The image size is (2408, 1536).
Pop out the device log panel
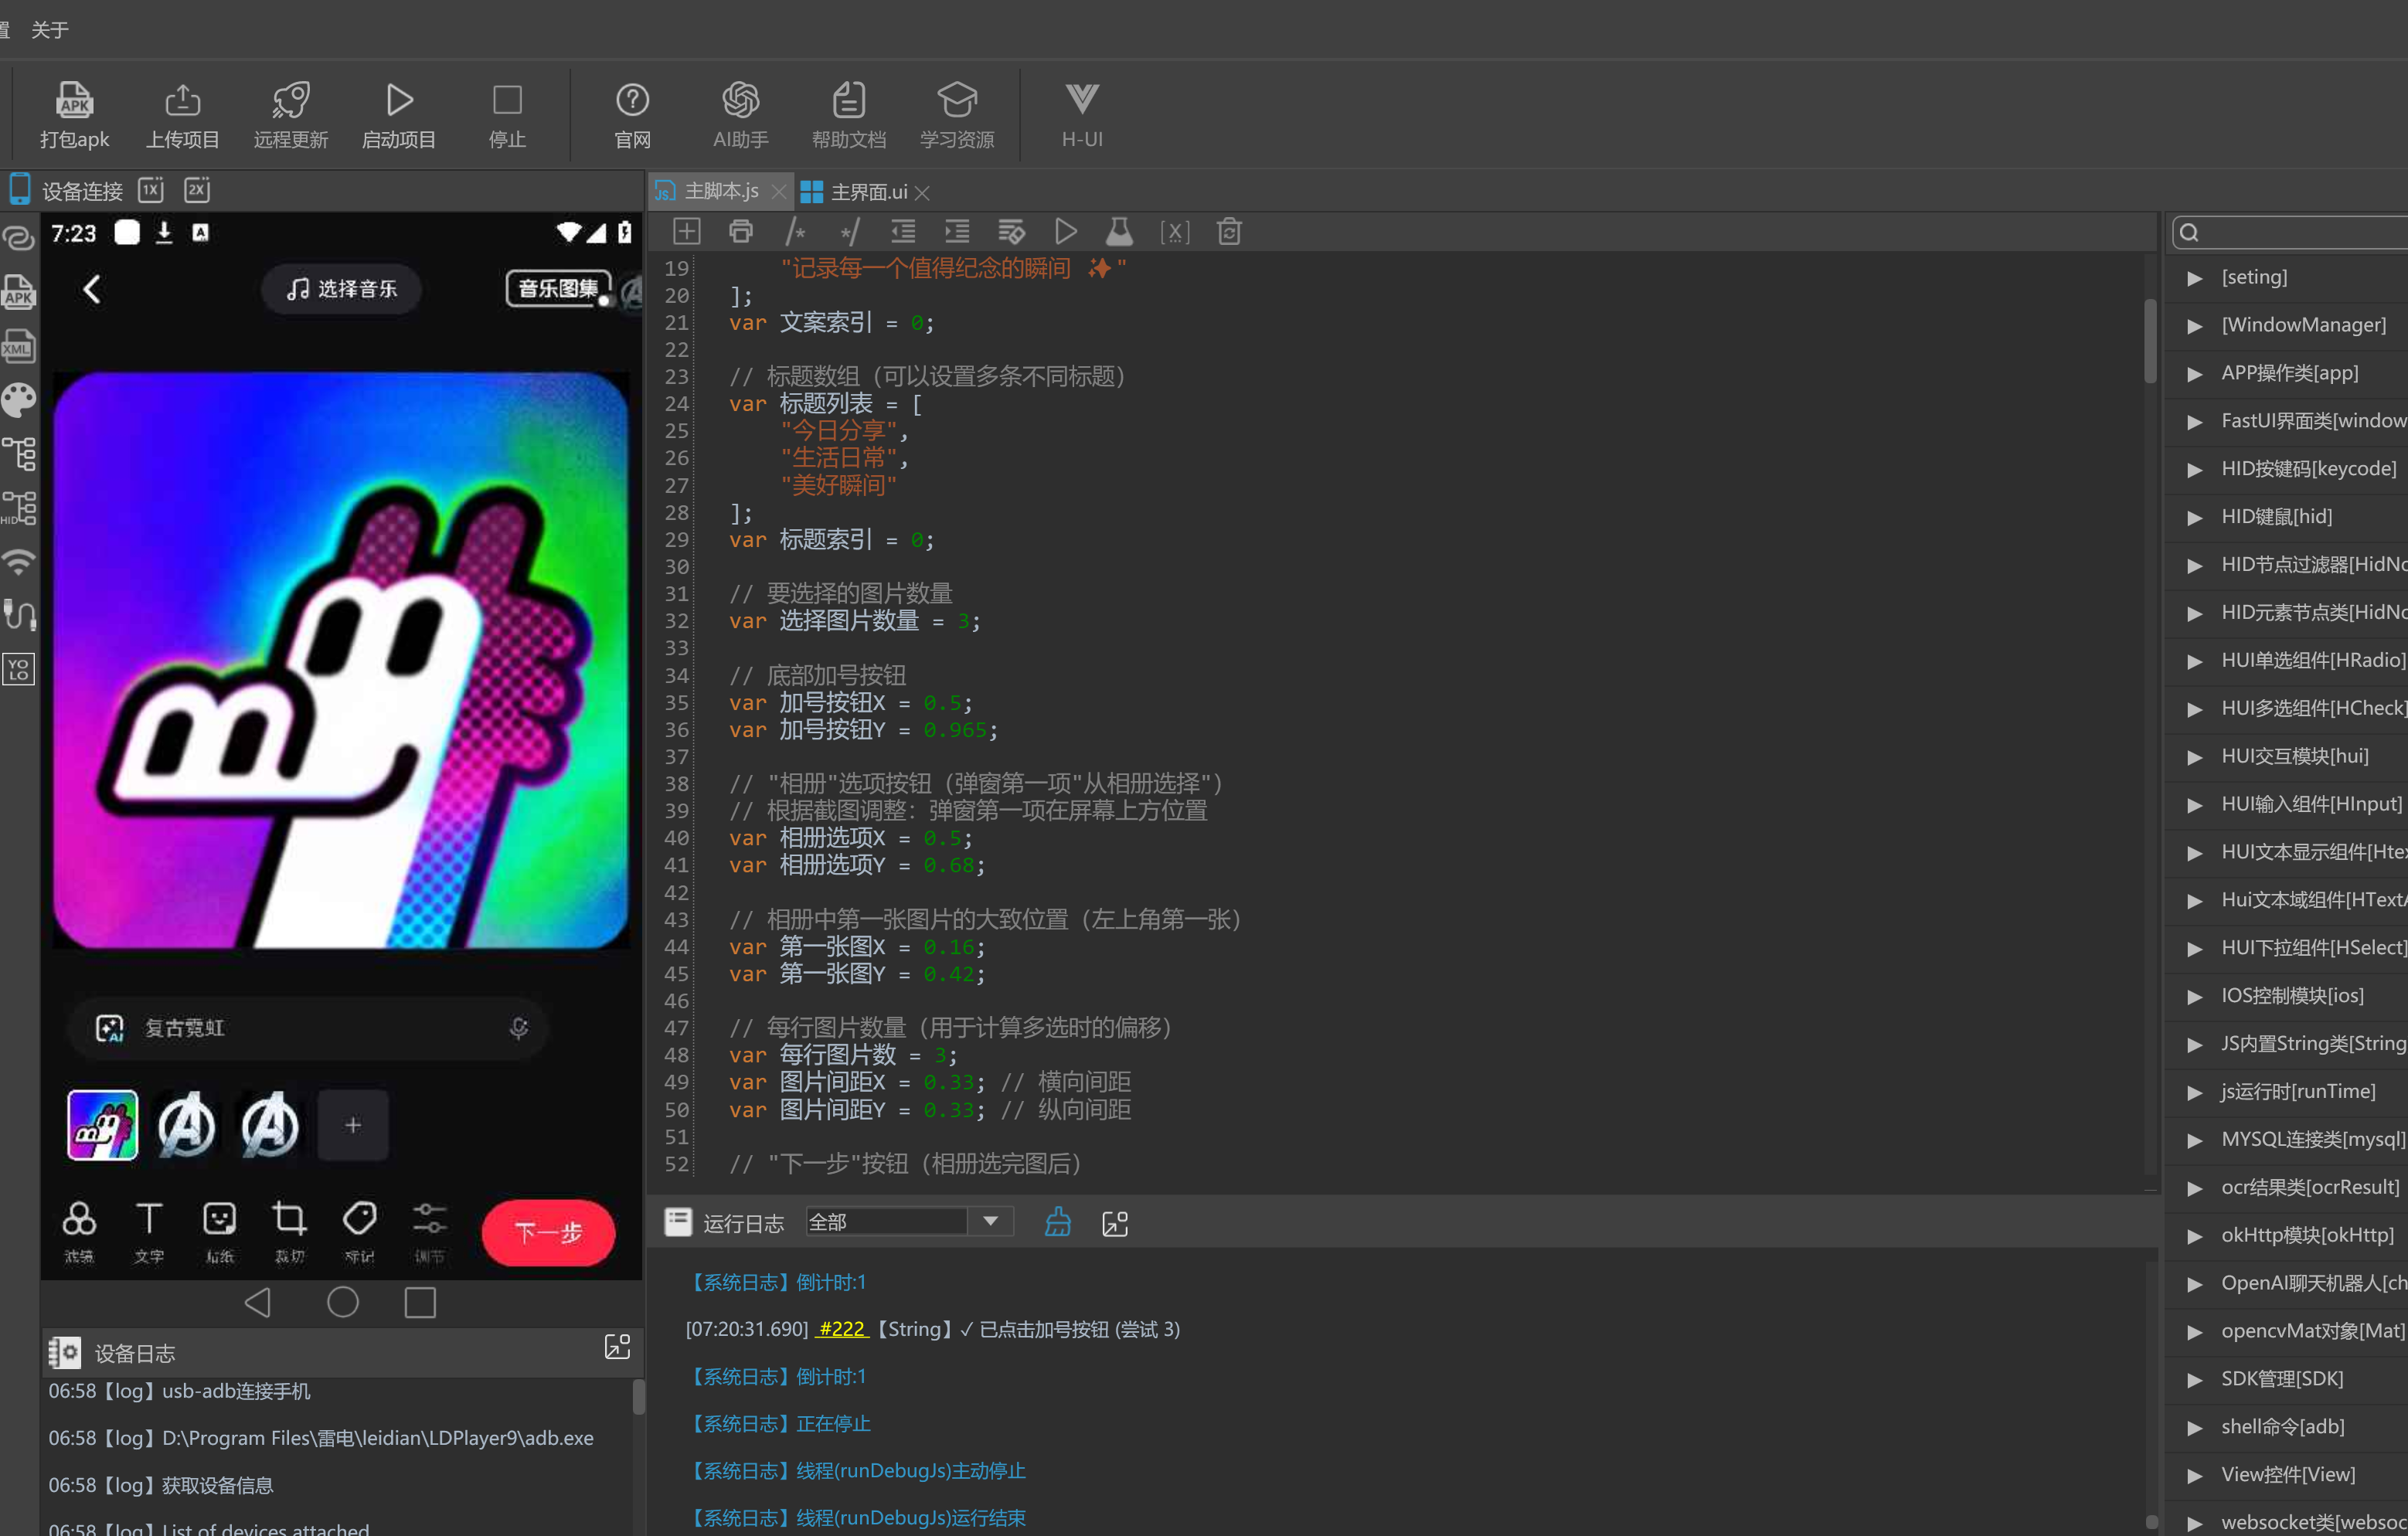pos(617,1348)
